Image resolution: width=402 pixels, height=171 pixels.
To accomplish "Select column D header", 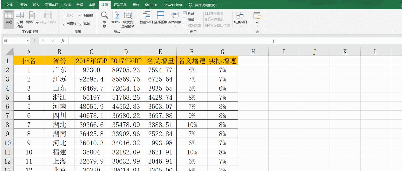I will tap(126, 52).
